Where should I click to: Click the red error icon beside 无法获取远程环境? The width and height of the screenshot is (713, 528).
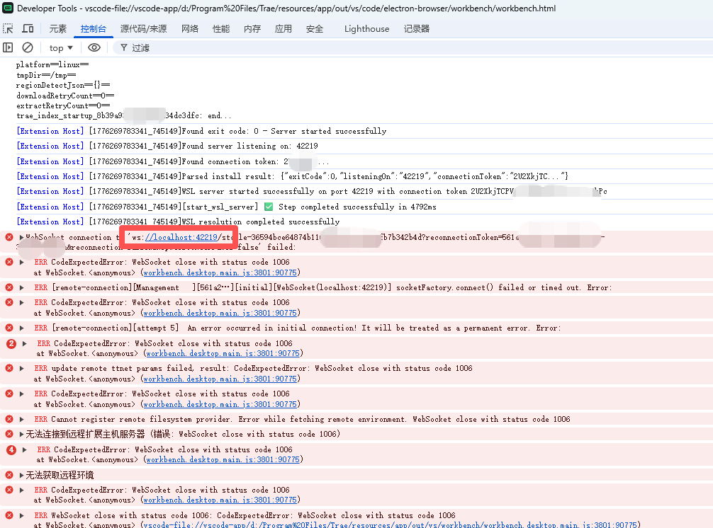tap(9, 476)
